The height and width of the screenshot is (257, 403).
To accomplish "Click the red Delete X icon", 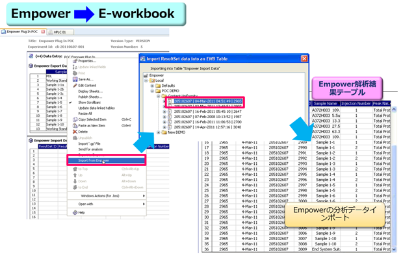I will (x=75, y=132).
